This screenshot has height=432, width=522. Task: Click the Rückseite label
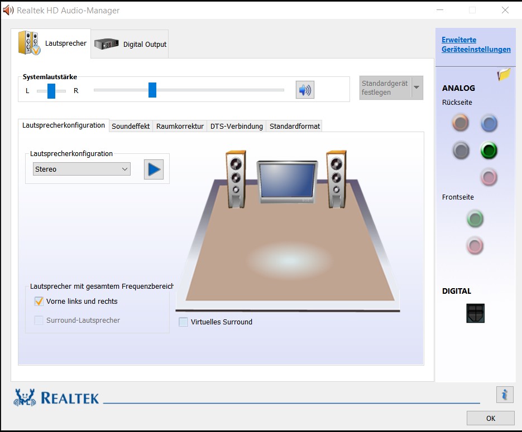[457, 103]
